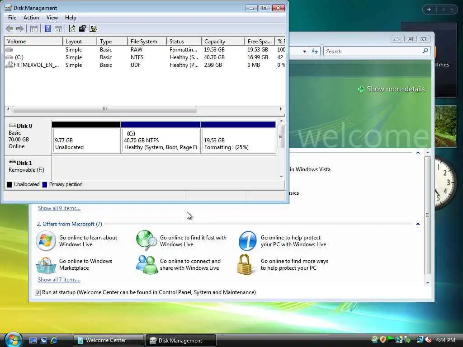This screenshot has width=463, height=347.
Task: Click the Forward arrow in Disk Management toolbar
Action: pos(20,28)
